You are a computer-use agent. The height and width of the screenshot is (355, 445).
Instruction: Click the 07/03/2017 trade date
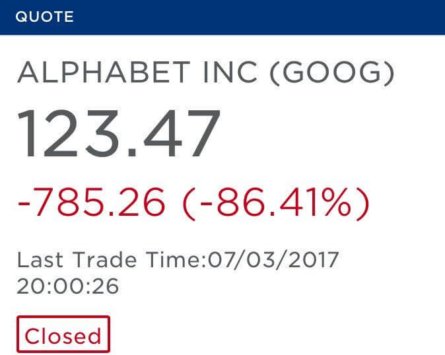[274, 259]
